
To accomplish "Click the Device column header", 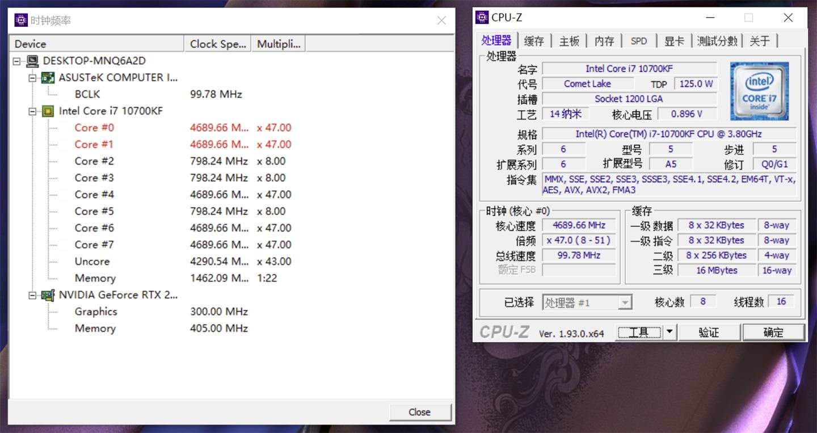I will pos(96,44).
